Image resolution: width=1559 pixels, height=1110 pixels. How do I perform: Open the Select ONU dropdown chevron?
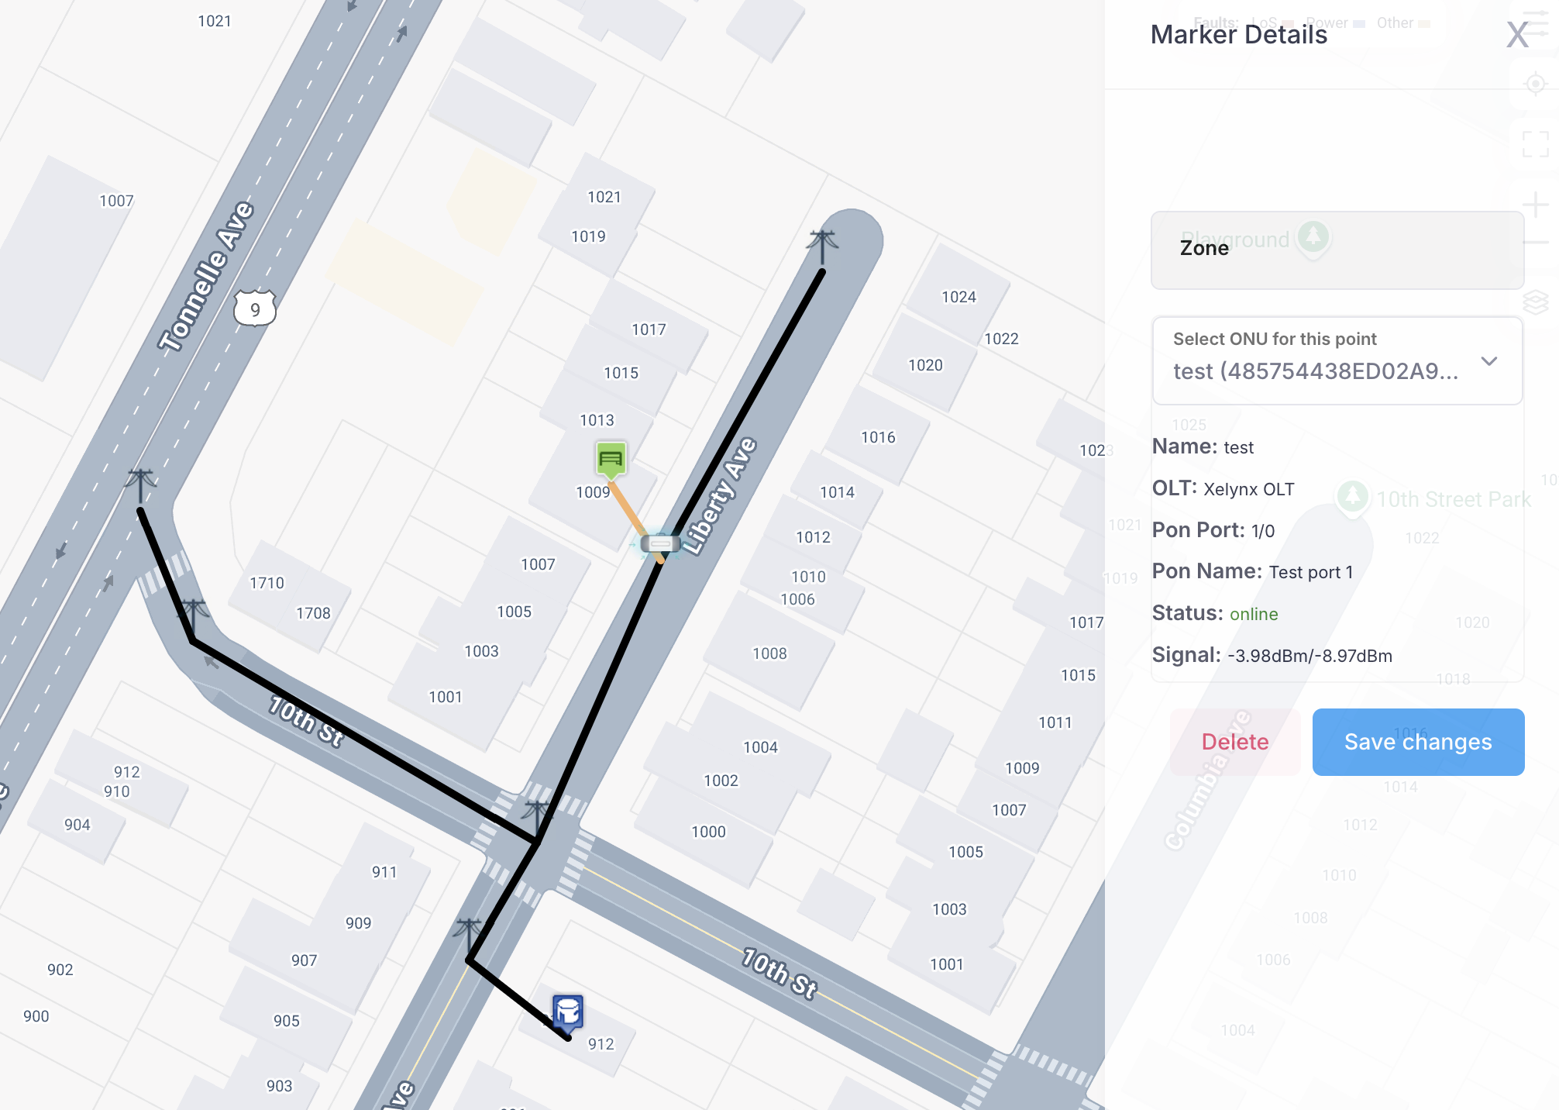1488,361
